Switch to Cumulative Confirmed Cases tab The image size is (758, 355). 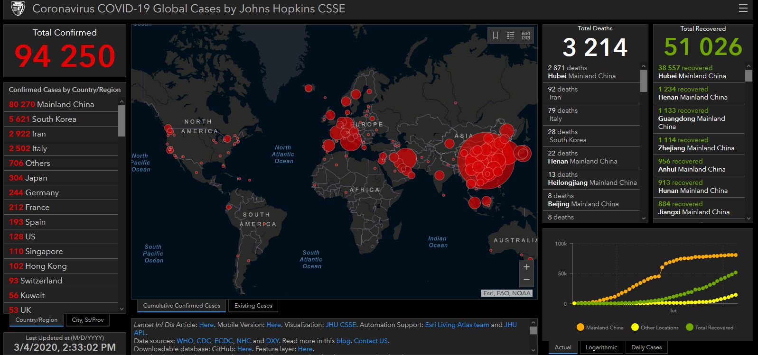point(182,306)
